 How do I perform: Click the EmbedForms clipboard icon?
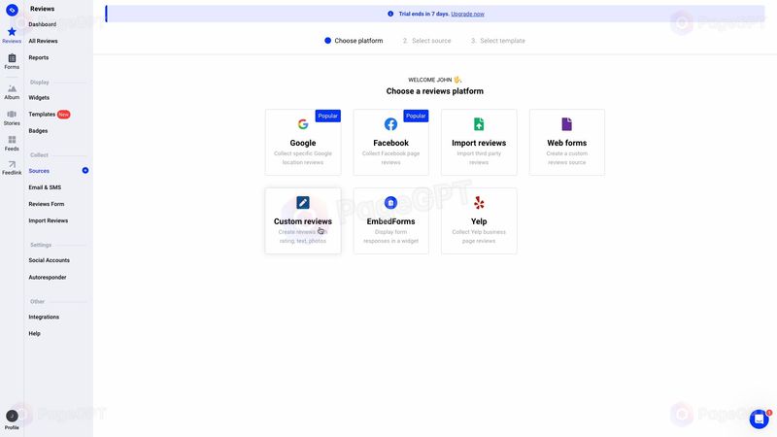pyautogui.click(x=390, y=203)
